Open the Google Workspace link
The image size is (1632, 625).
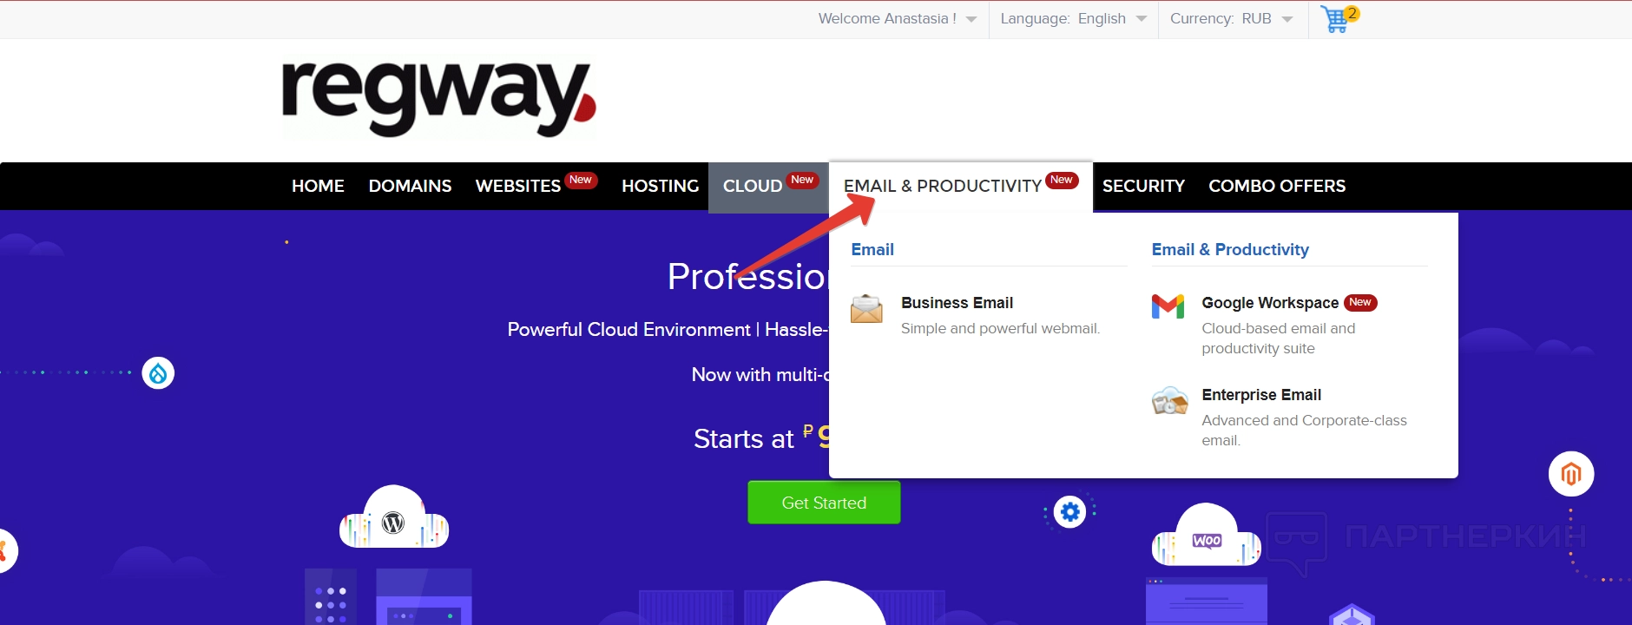(1270, 303)
